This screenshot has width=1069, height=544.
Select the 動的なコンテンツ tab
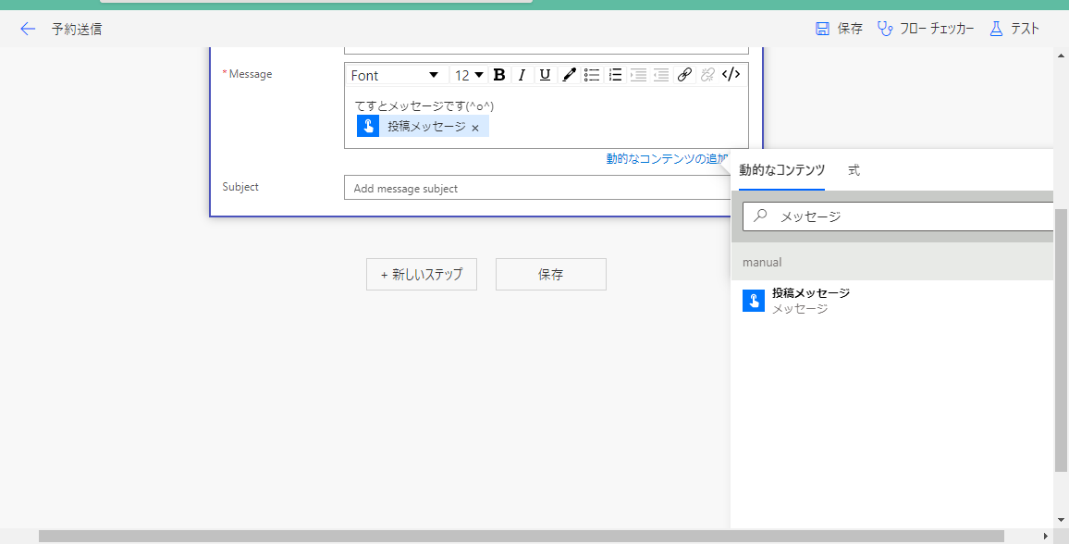point(780,170)
